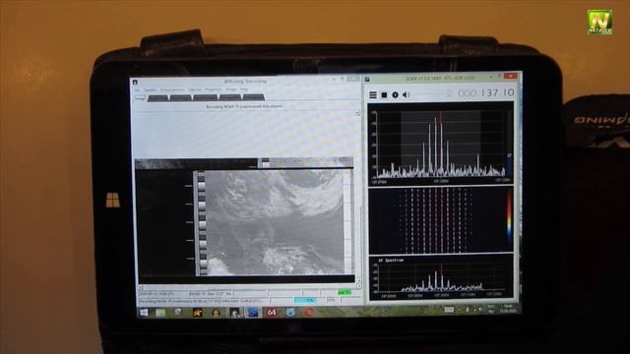The height and width of the screenshot is (354, 630).
Task: Click the green volume indicator in the status bar
Action: click(x=345, y=293)
